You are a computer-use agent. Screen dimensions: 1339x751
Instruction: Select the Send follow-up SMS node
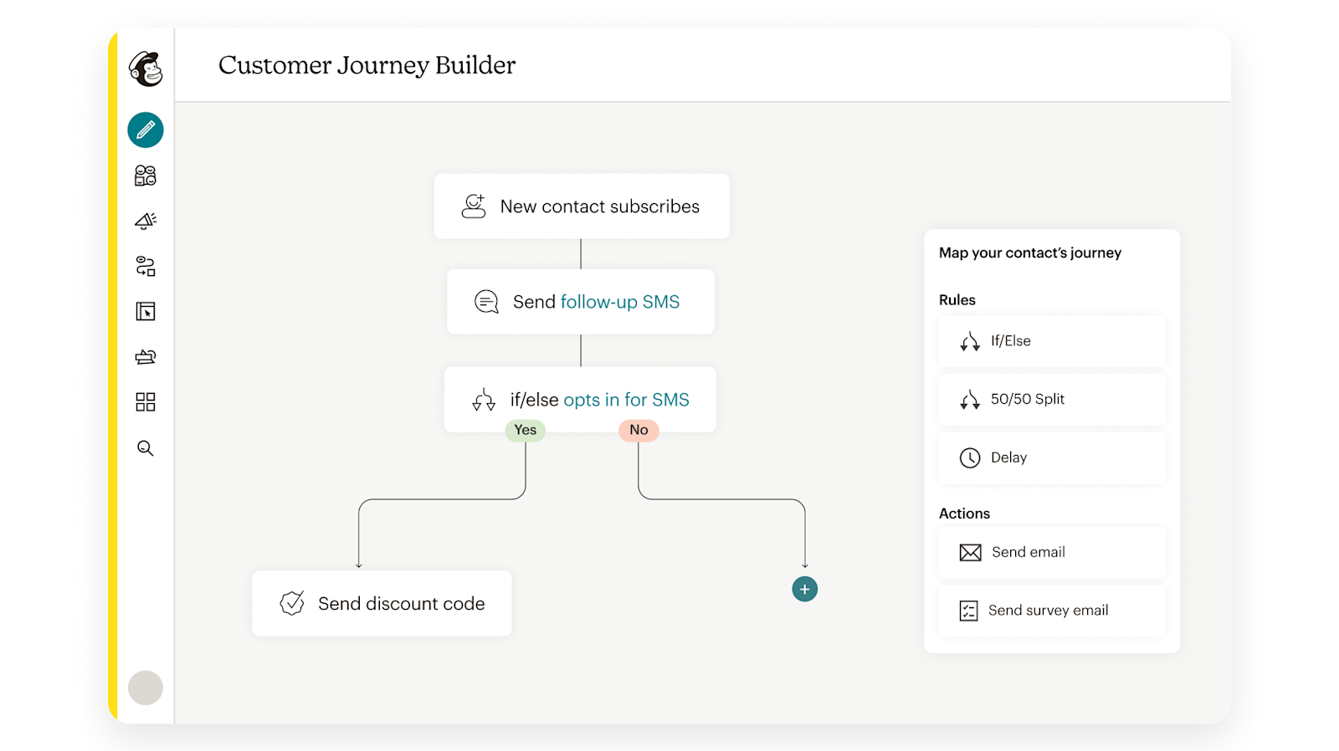tap(581, 302)
